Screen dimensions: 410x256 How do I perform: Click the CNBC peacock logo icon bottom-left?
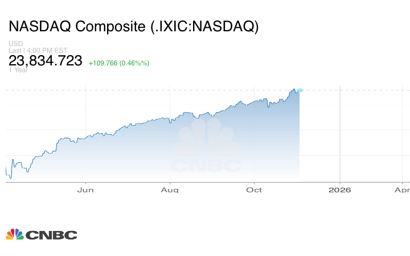pos(15,234)
